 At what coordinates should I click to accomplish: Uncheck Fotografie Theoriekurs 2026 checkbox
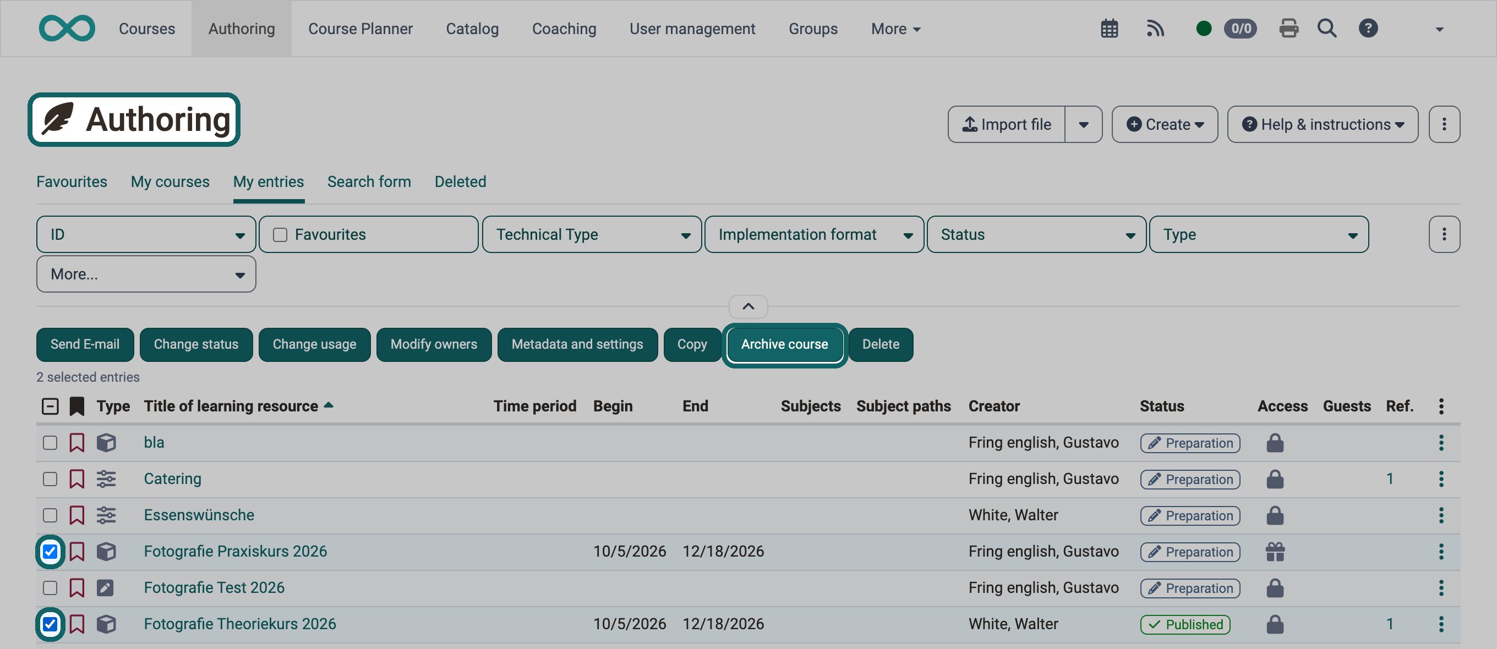[x=50, y=624]
